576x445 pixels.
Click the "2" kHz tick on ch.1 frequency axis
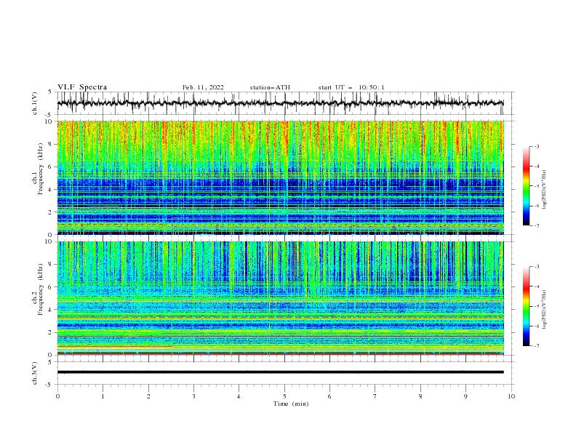[x=51, y=212]
